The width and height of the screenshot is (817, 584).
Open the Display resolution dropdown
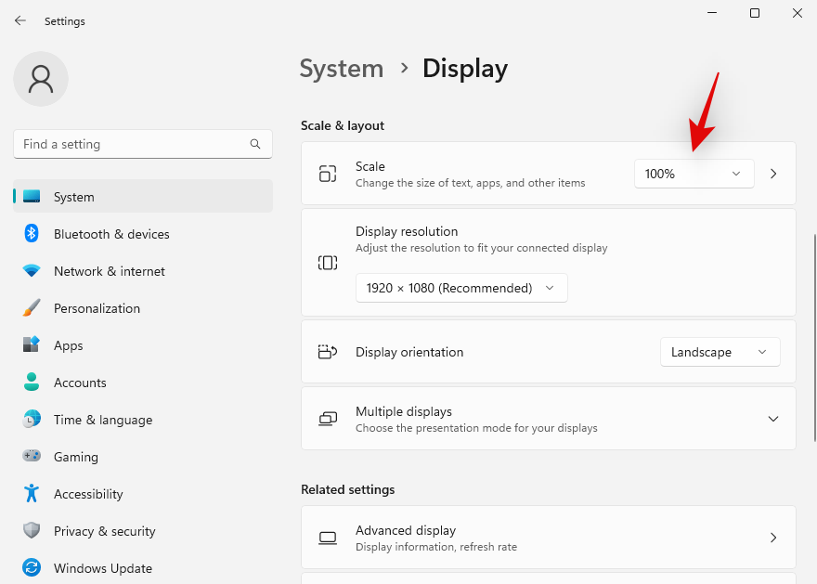click(461, 288)
